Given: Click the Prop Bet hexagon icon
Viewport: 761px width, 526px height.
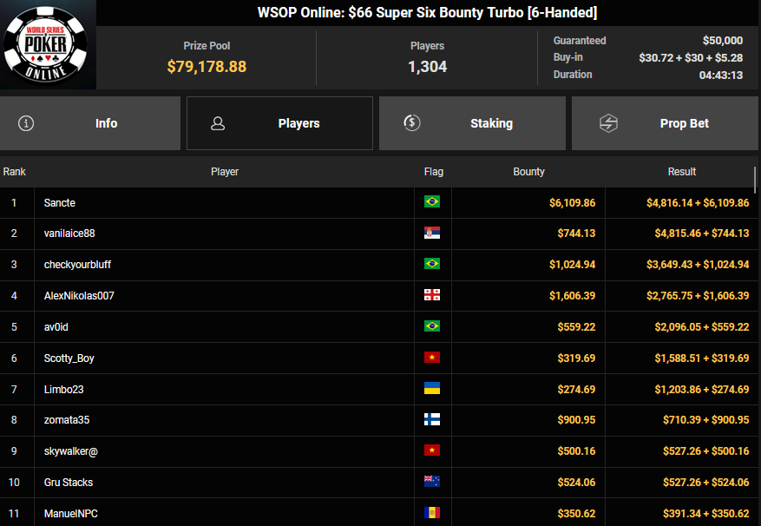Looking at the screenshot, I should [x=608, y=123].
